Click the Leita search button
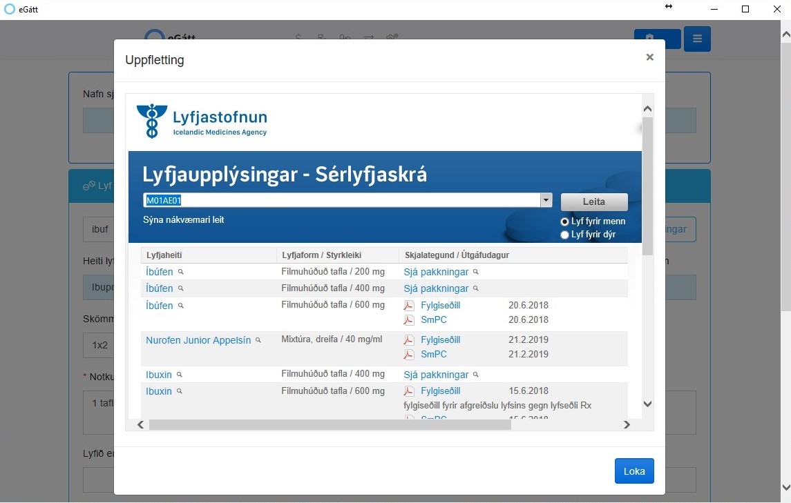 [594, 201]
